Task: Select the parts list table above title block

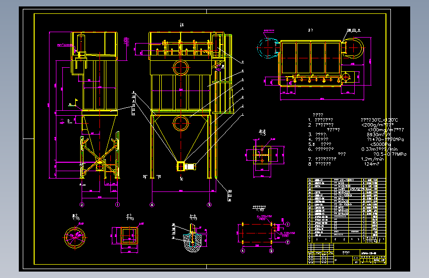Action: [347, 211]
